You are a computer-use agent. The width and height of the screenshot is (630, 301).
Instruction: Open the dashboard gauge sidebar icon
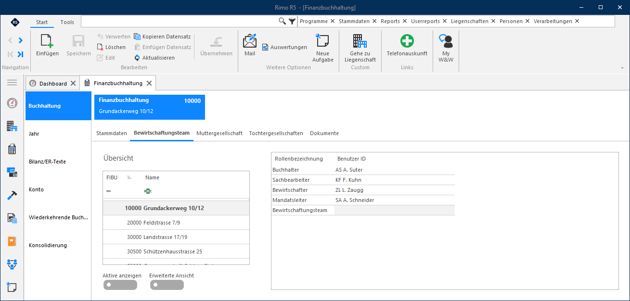click(x=12, y=103)
